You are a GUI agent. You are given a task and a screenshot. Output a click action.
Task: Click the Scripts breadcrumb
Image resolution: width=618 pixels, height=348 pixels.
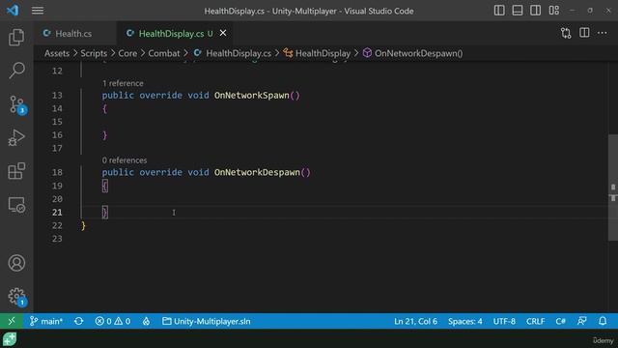pos(94,53)
